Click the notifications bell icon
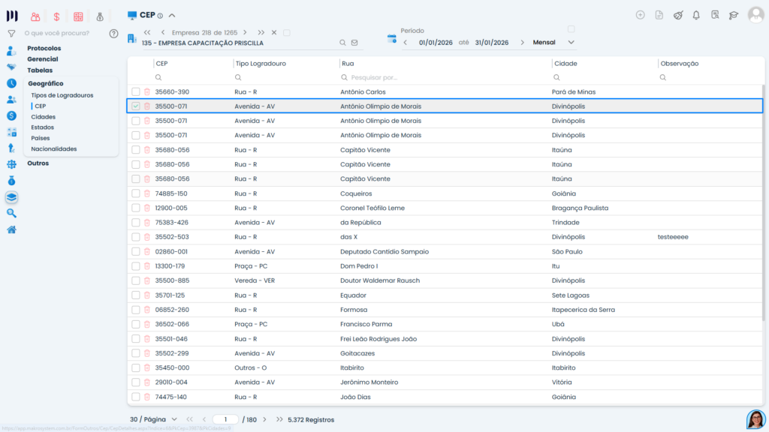Viewport: 769px width, 432px height. tap(696, 15)
